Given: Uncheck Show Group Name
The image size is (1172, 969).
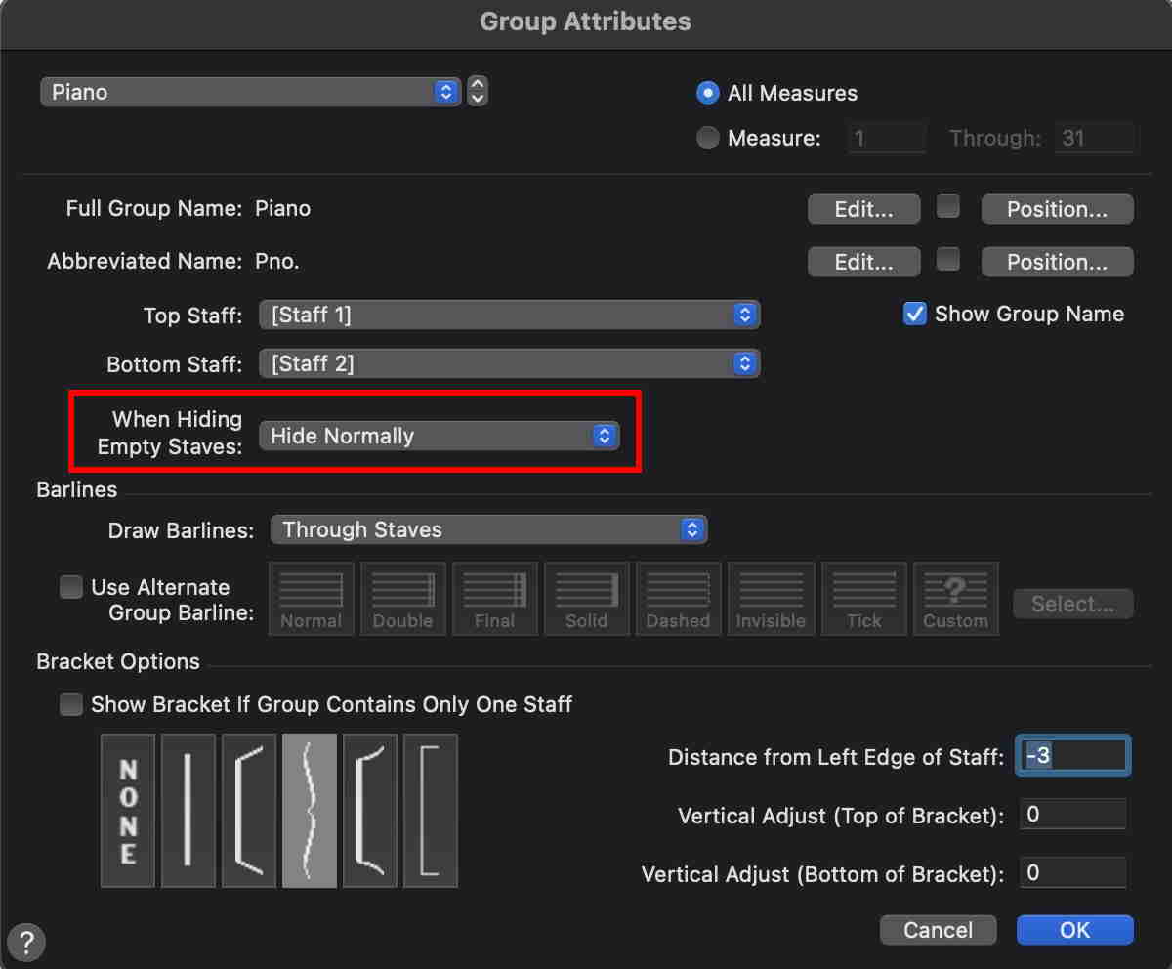Looking at the screenshot, I should coord(915,314).
